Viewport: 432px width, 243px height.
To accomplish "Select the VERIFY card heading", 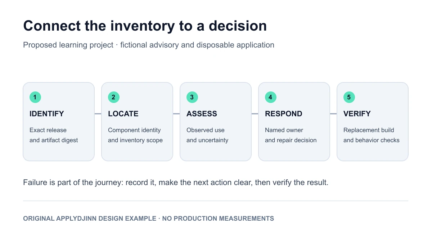I will [357, 114].
